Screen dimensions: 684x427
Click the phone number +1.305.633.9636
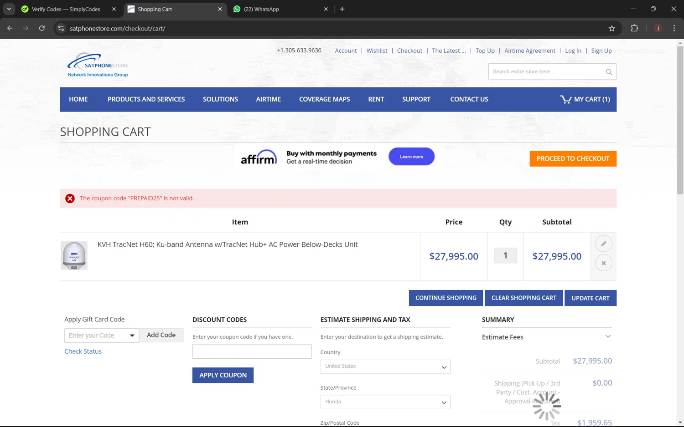click(x=299, y=51)
